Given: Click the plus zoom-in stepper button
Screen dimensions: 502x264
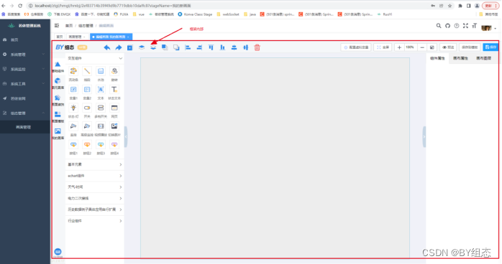Looking at the screenshot, I should click(x=399, y=47).
